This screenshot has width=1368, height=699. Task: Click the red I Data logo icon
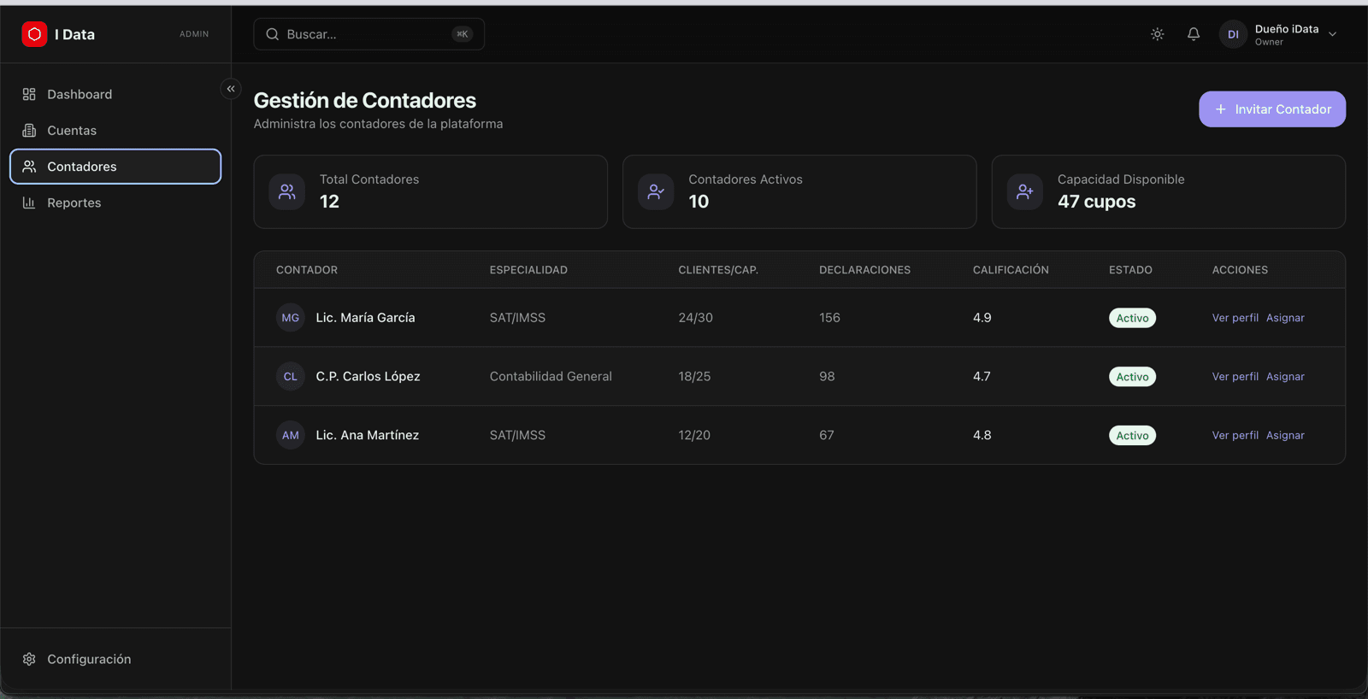(x=34, y=34)
